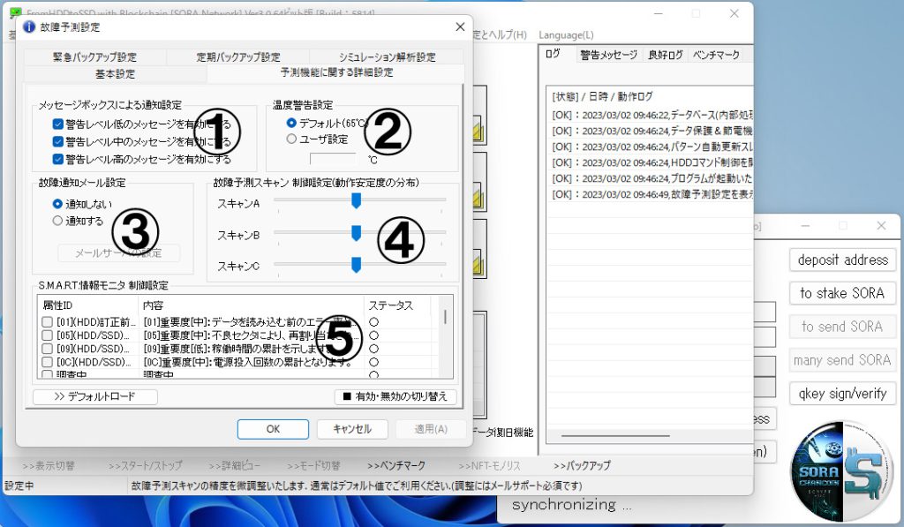
Task: Close the 故障予測設定 dialog
Action: [460, 26]
